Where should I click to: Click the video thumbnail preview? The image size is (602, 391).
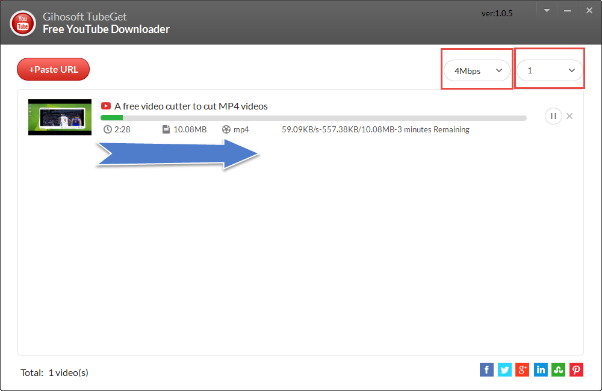(x=60, y=117)
